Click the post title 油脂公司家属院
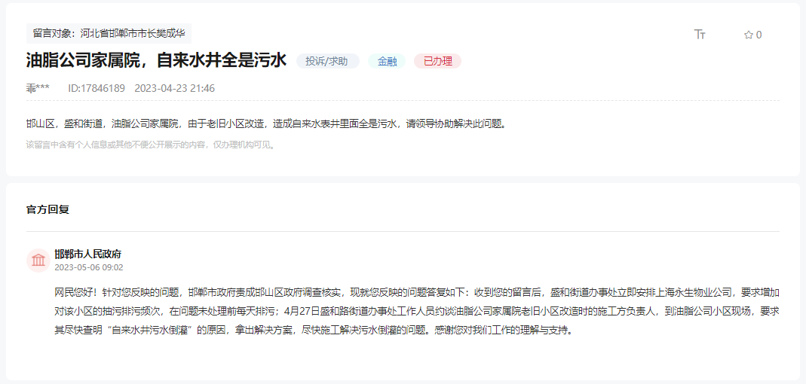This screenshot has width=806, height=384. (x=156, y=61)
